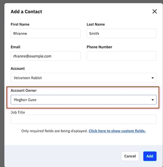Image resolution: width=163 pixels, height=167 pixels.
Task: Click the First Name label
Action: (x=20, y=24)
